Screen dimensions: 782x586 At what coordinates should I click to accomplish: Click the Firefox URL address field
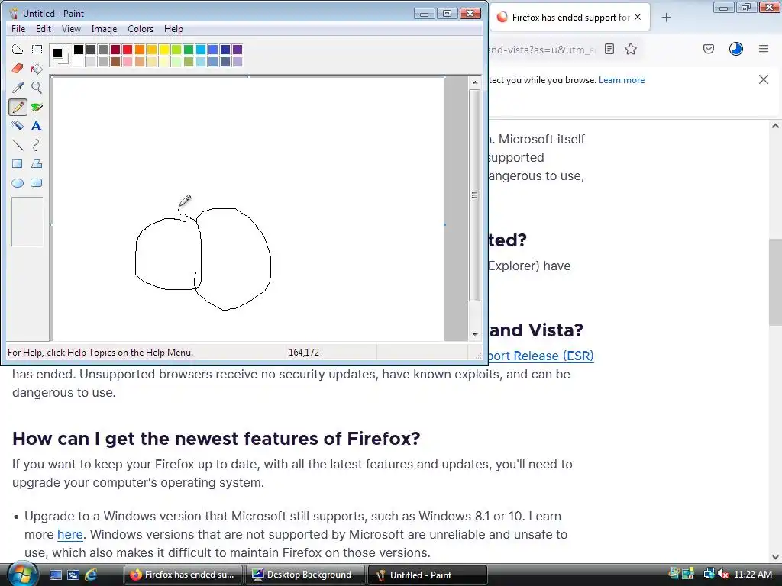coord(543,50)
